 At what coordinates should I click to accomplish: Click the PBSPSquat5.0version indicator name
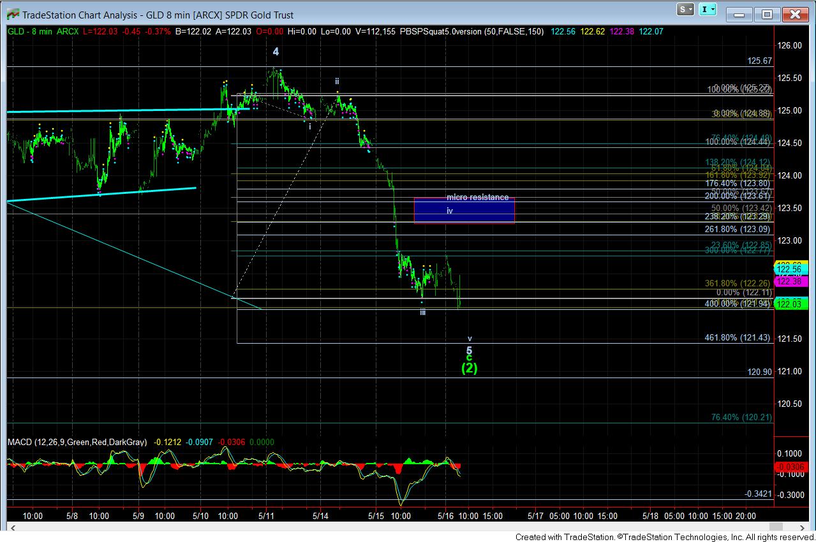tap(443, 31)
